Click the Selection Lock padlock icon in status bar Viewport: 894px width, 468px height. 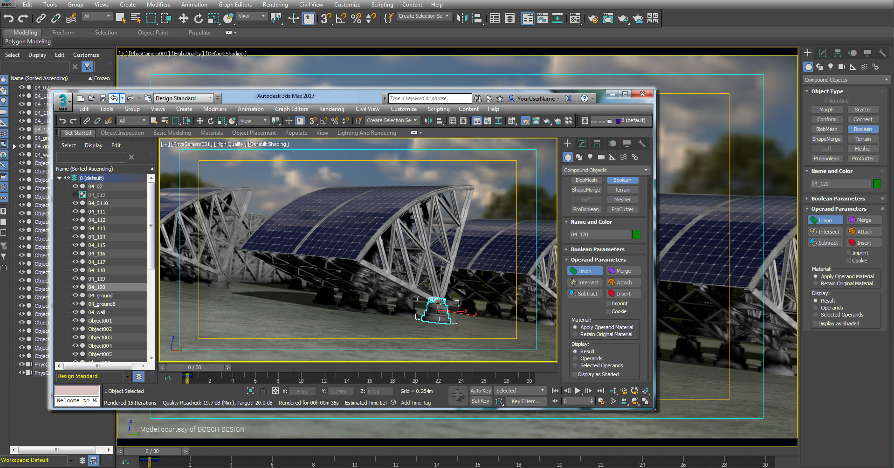tap(263, 391)
